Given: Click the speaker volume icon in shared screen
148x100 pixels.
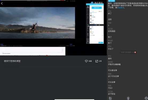Looking at the screenshot, I should [88, 27].
